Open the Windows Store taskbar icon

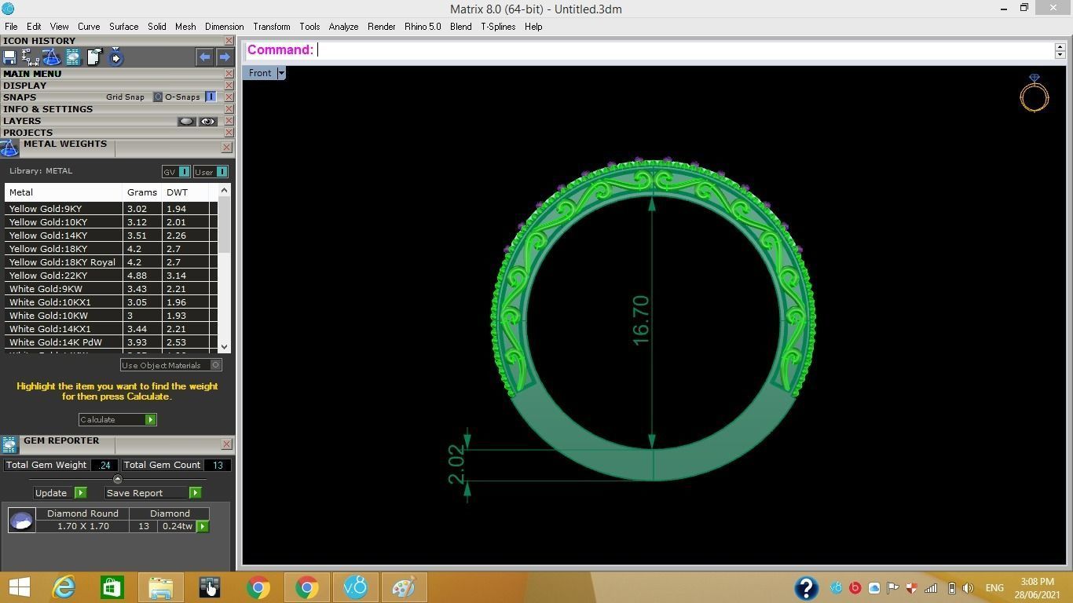pyautogui.click(x=112, y=587)
